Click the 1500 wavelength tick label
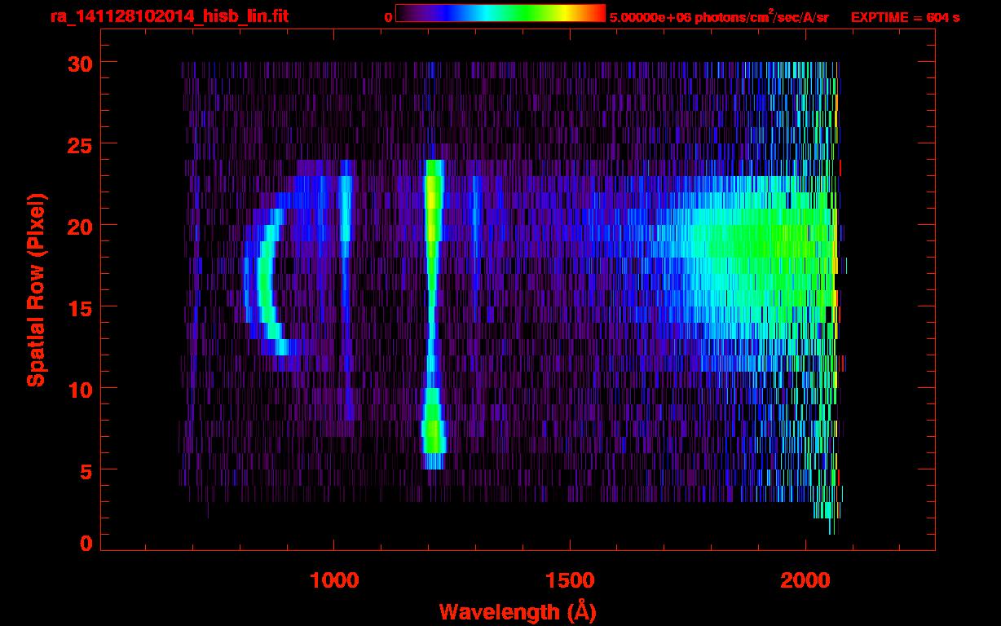1001x626 pixels. tap(569, 580)
